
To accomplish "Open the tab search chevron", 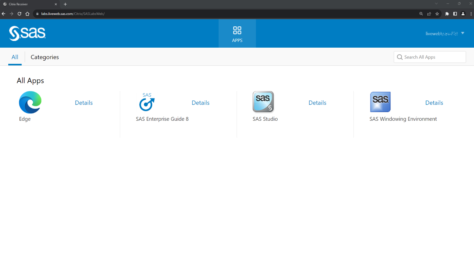I will click(x=436, y=3).
